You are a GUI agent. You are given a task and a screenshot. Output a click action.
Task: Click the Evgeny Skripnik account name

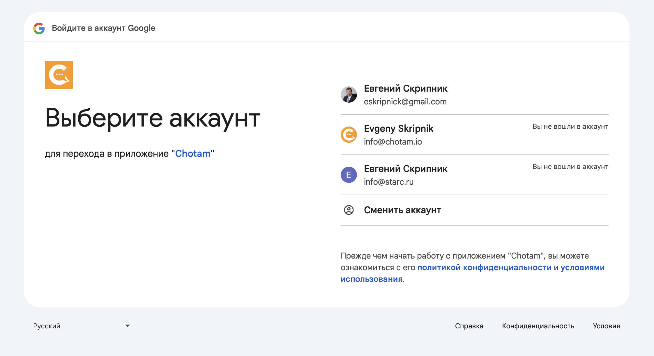[399, 129]
